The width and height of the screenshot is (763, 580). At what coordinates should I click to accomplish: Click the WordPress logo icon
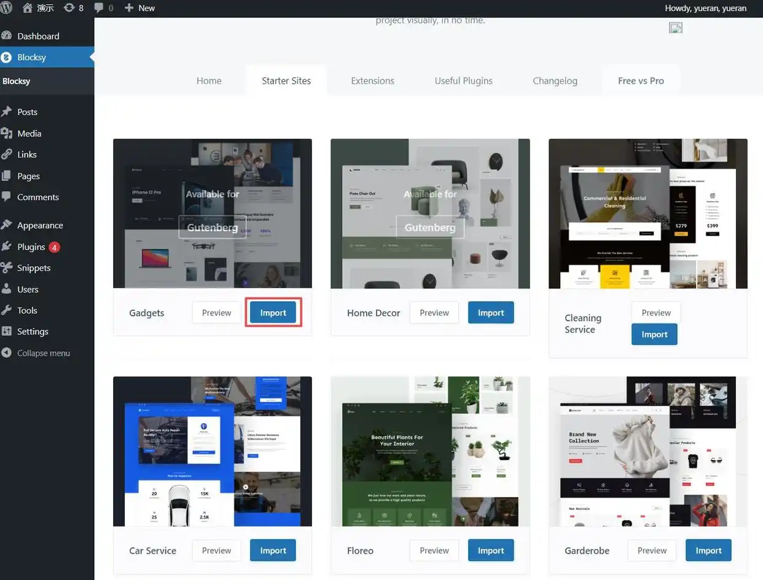6,8
